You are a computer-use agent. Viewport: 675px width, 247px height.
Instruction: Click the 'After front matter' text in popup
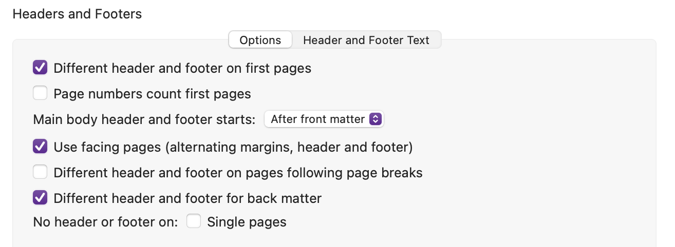click(x=318, y=119)
